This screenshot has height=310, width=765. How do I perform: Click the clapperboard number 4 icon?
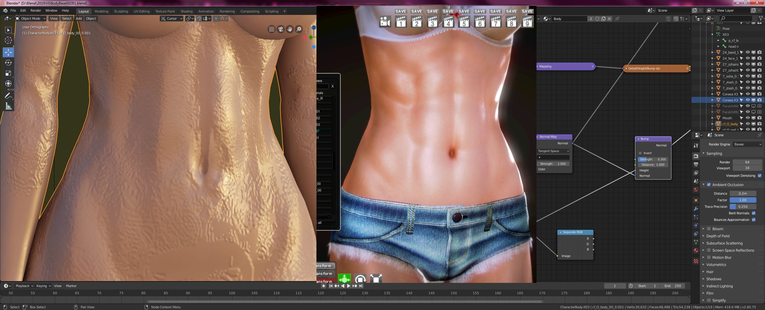point(448,21)
